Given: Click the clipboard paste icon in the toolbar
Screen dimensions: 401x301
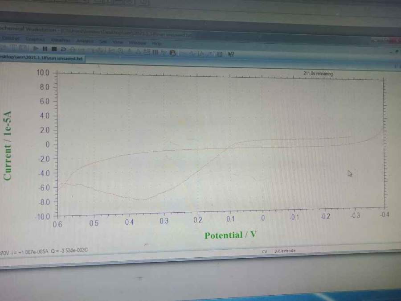Looking at the screenshot, I should 173,53.
